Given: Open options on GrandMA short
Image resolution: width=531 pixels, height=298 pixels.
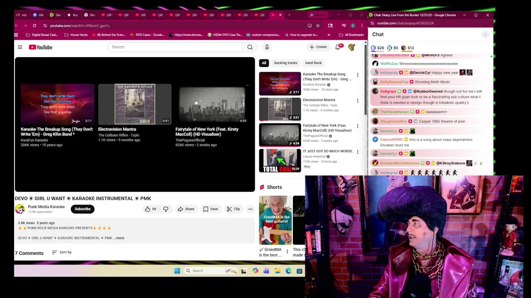Looking at the screenshot, I should pos(287,251).
